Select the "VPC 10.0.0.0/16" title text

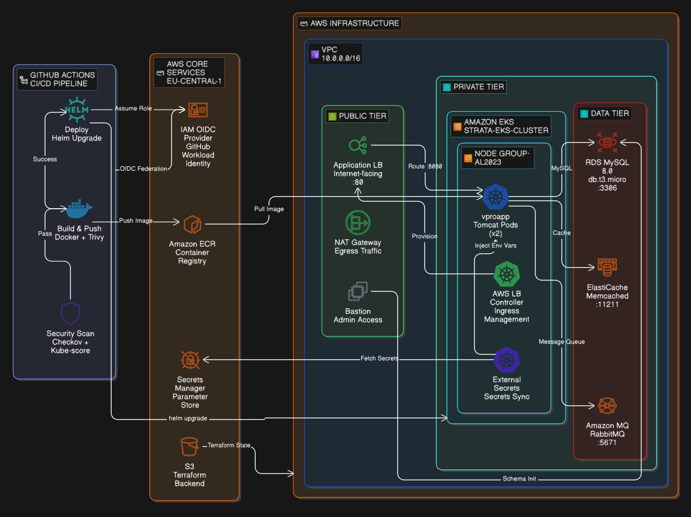click(341, 54)
